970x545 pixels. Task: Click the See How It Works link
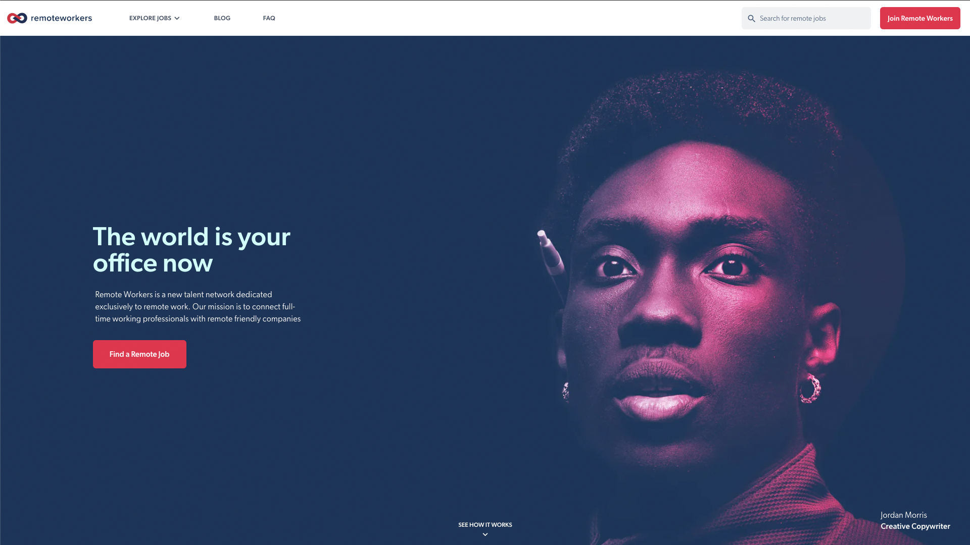pos(485,525)
